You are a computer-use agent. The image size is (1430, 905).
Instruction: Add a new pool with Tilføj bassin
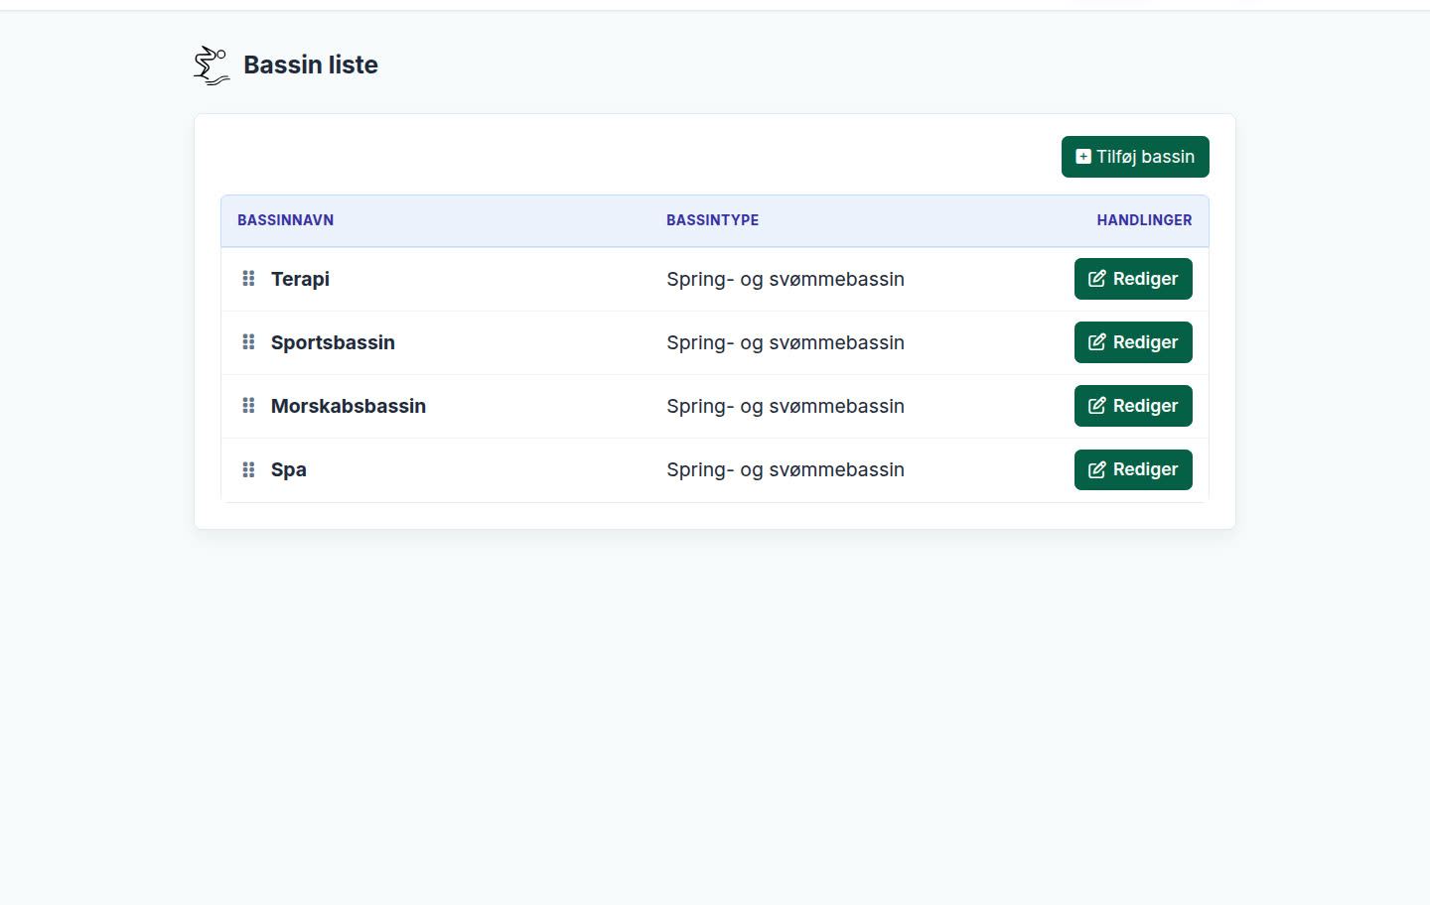coord(1135,157)
